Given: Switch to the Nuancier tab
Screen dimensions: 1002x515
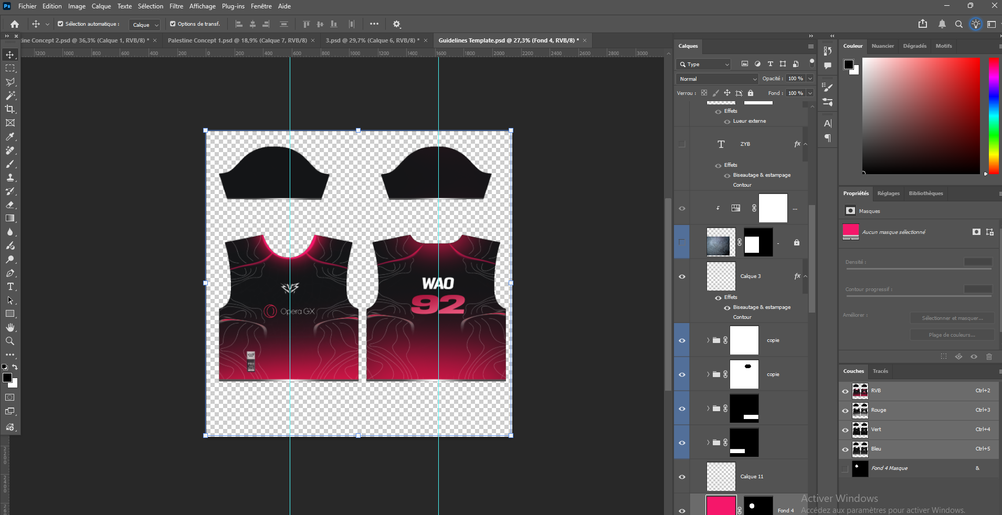Looking at the screenshot, I should 882,46.
